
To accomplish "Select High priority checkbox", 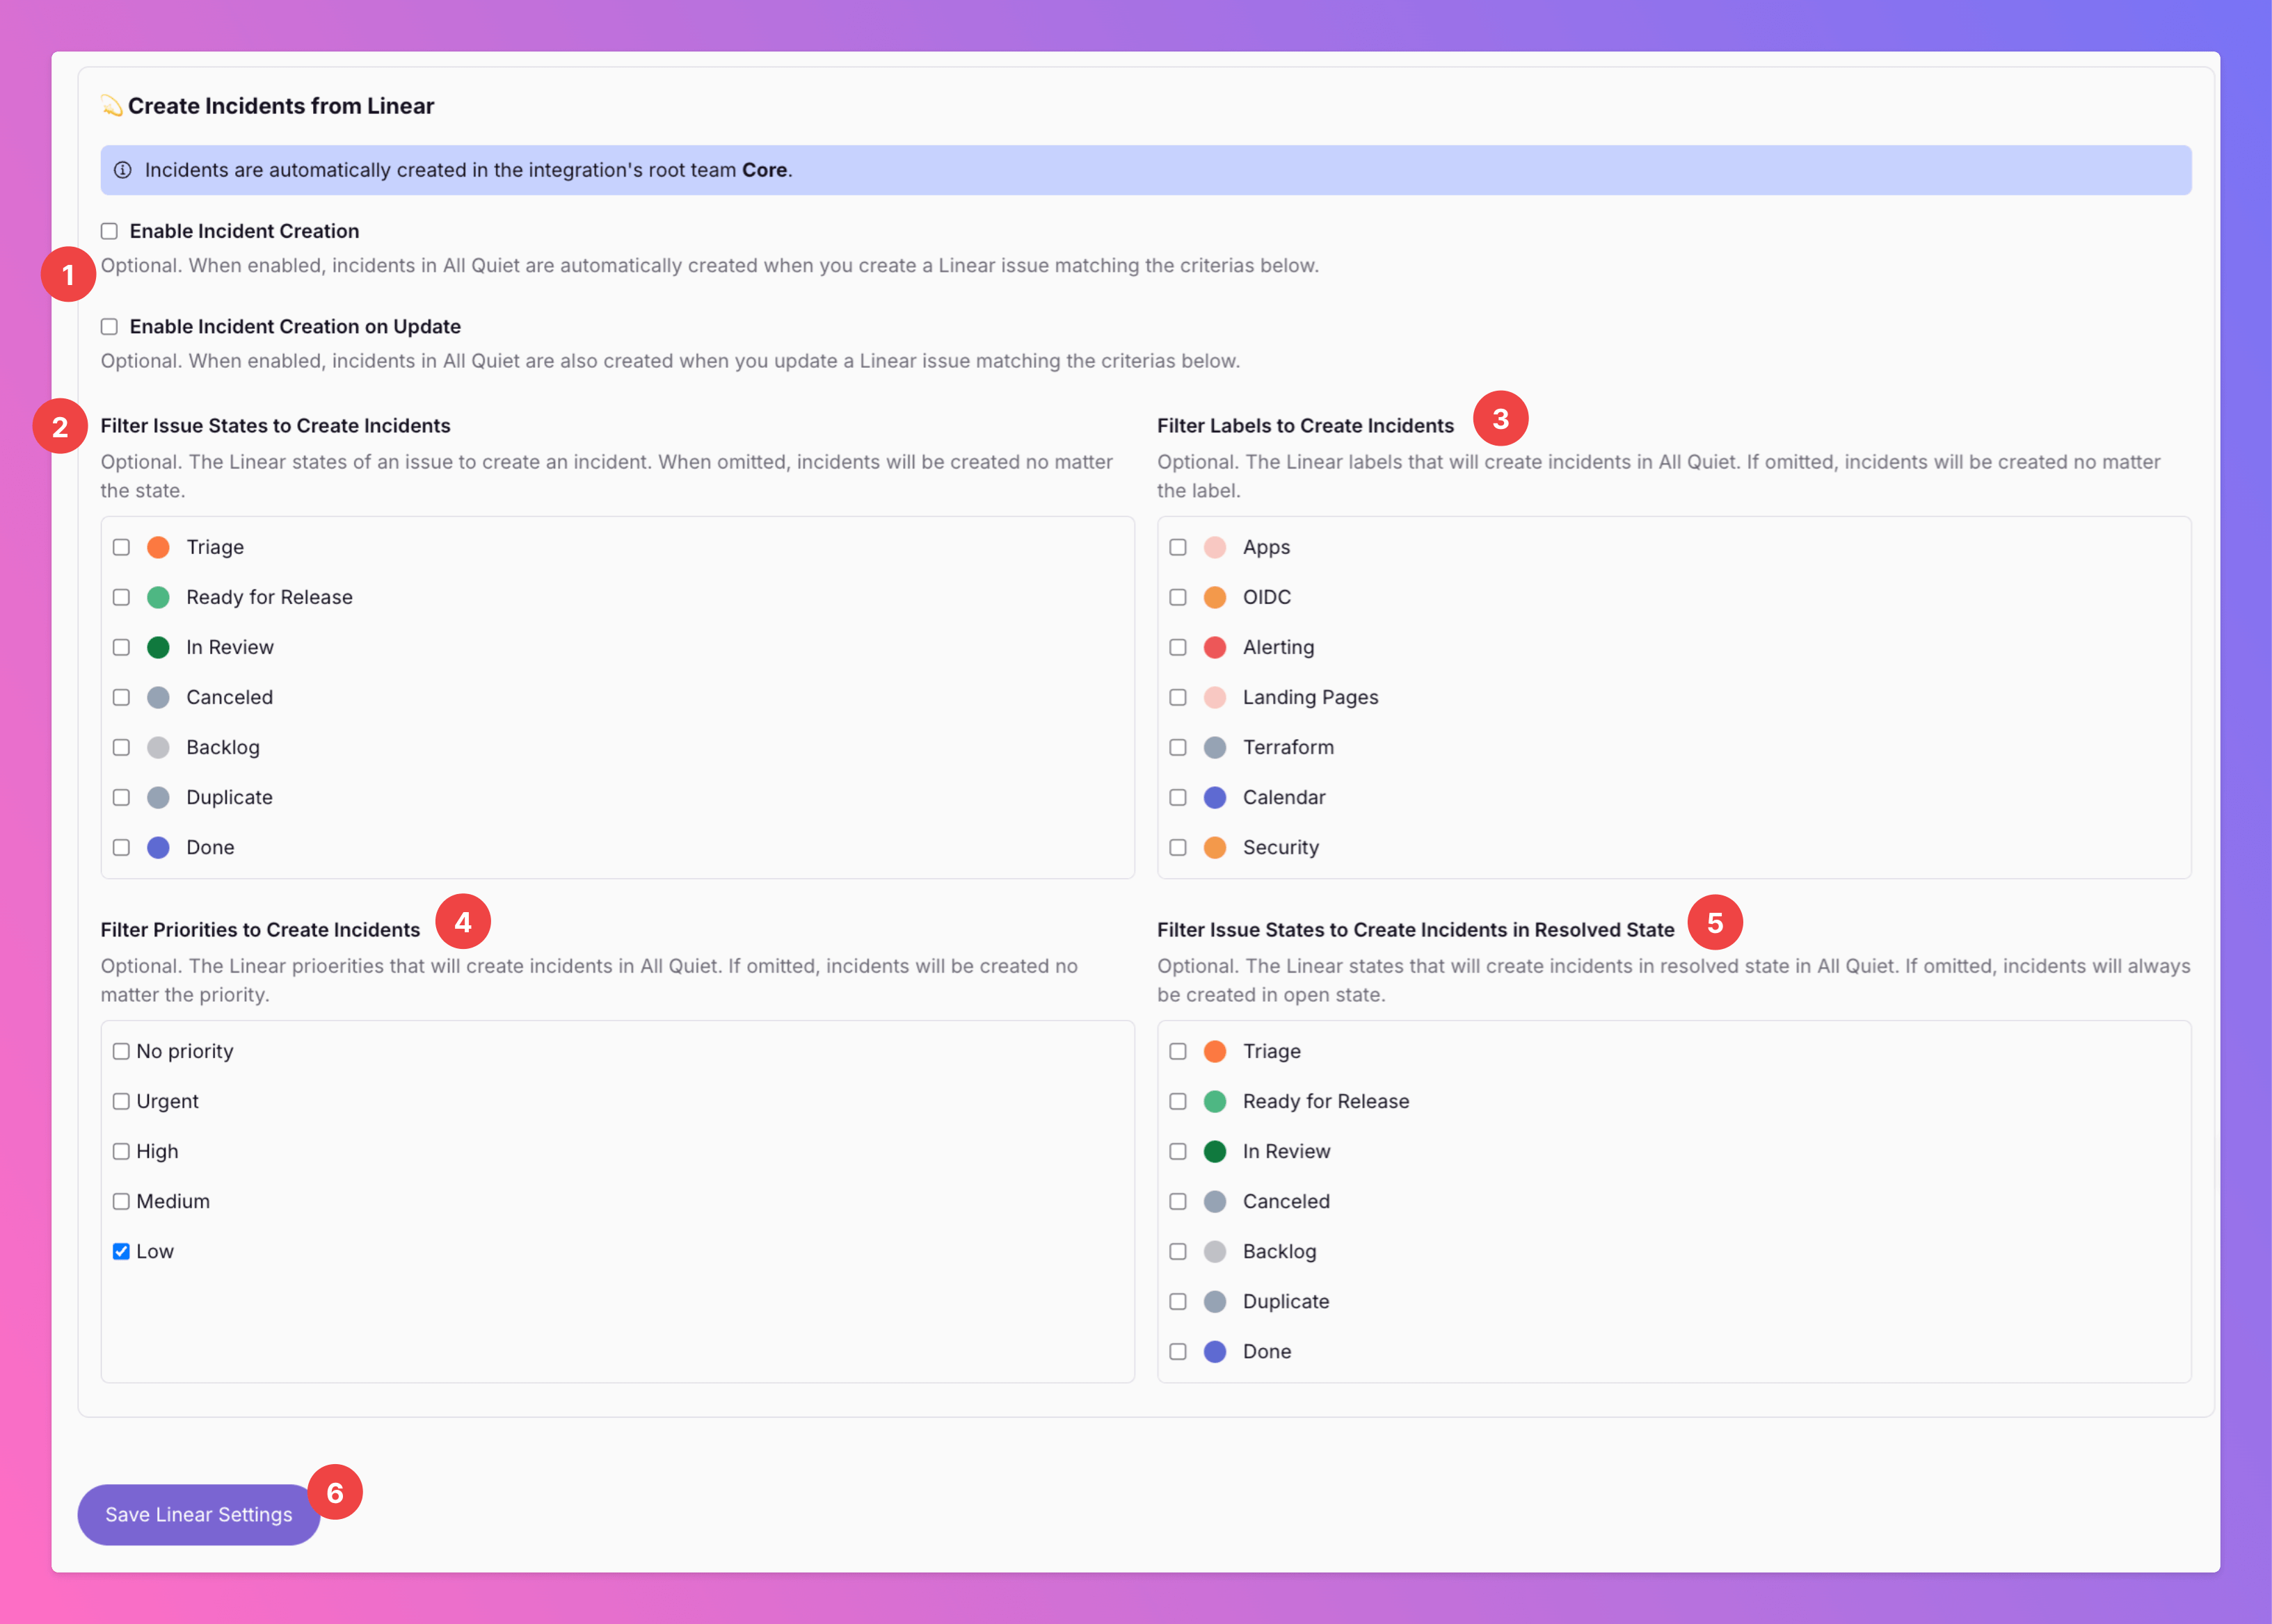I will 121,1151.
